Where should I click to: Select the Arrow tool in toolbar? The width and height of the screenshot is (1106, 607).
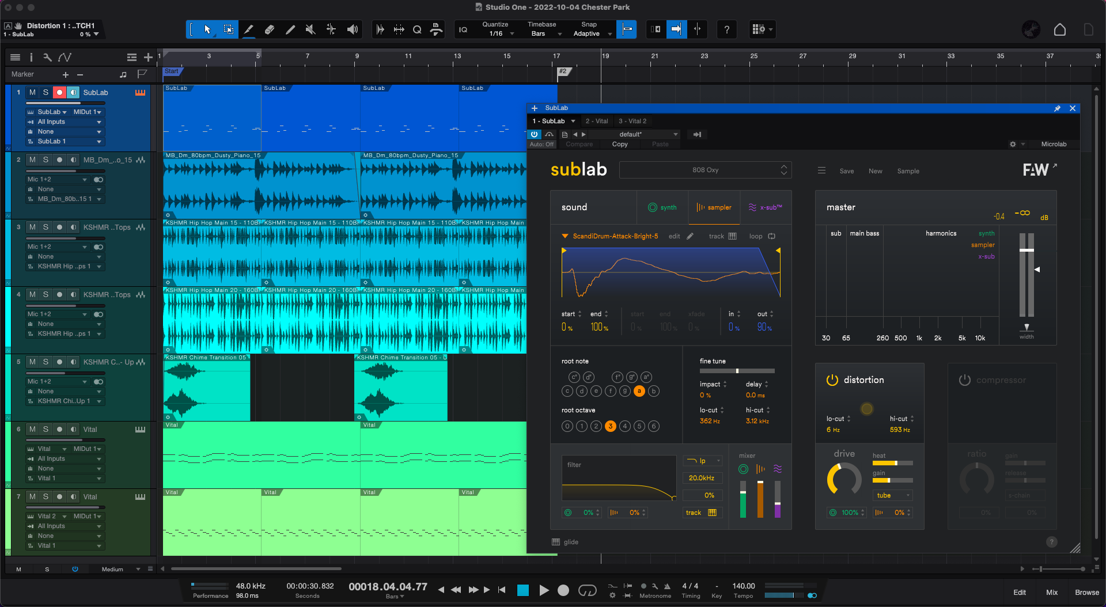coord(207,29)
